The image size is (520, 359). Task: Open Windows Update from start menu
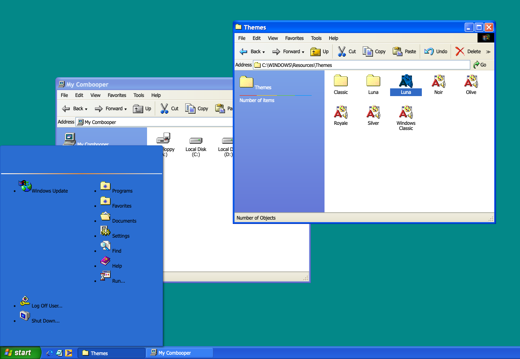49,191
